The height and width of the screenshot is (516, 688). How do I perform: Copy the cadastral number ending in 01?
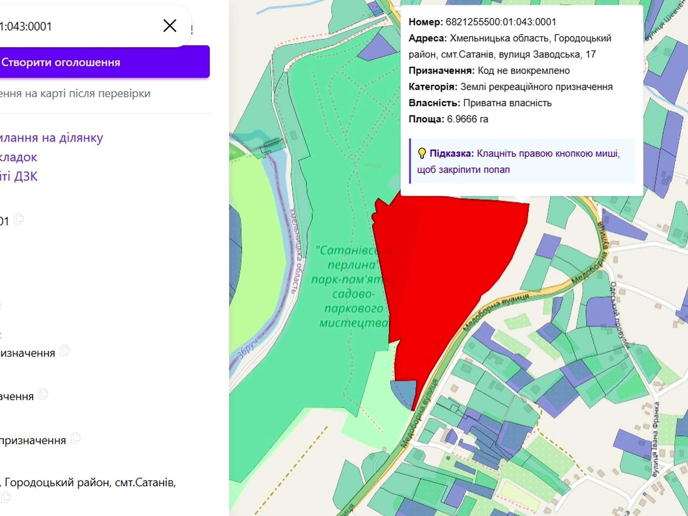click(x=19, y=219)
